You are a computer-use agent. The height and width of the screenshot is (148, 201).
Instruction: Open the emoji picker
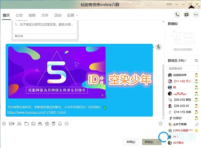click(x=4, y=124)
